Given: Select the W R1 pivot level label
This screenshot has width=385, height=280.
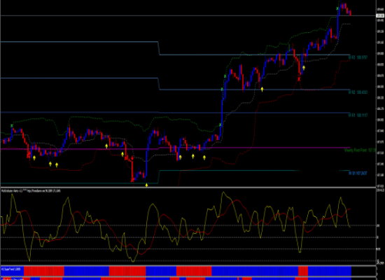Looking at the screenshot, I should 358,115.
